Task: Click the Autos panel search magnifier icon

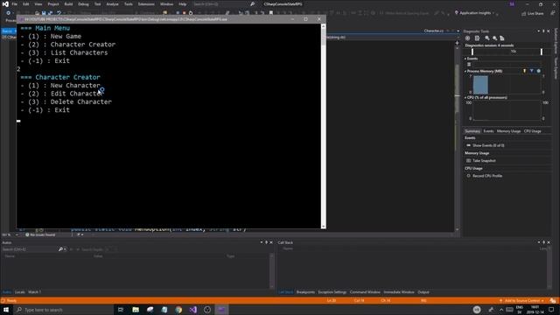Action: [60, 249]
